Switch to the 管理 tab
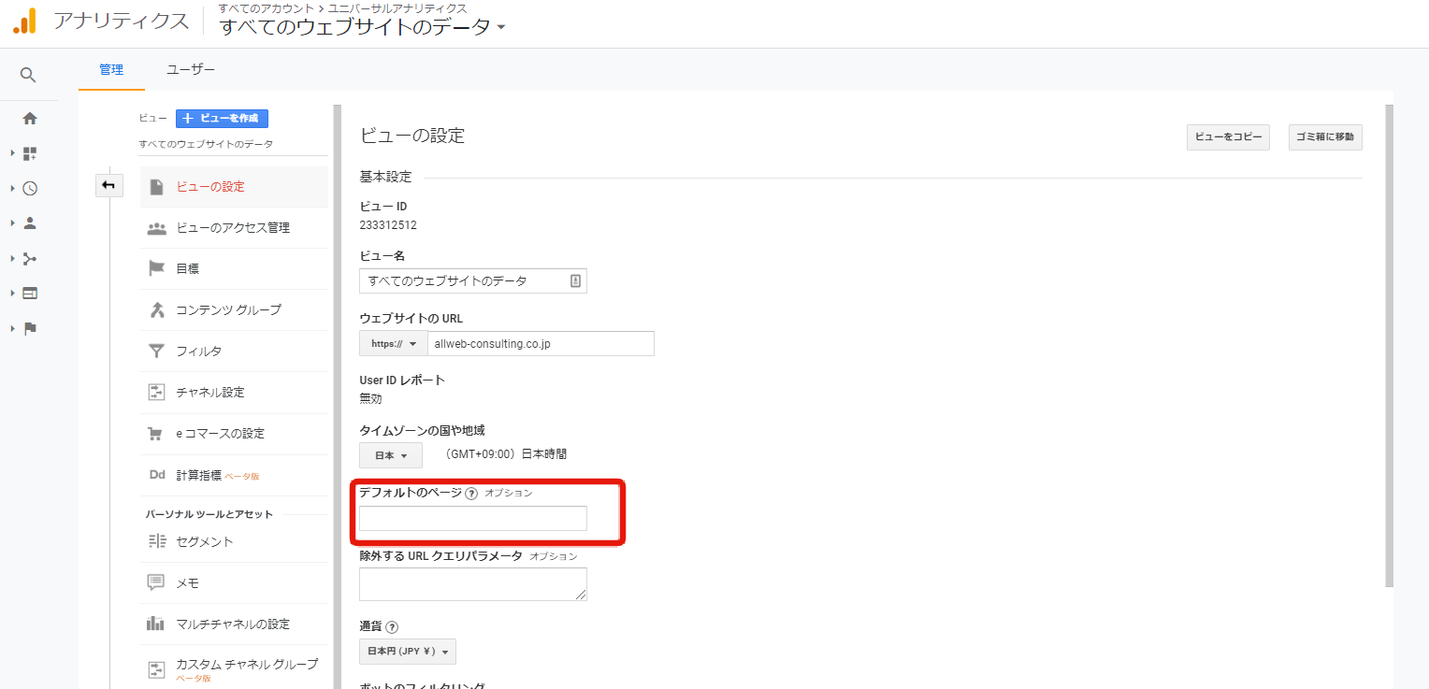This screenshot has height=689, width=1429. (111, 70)
